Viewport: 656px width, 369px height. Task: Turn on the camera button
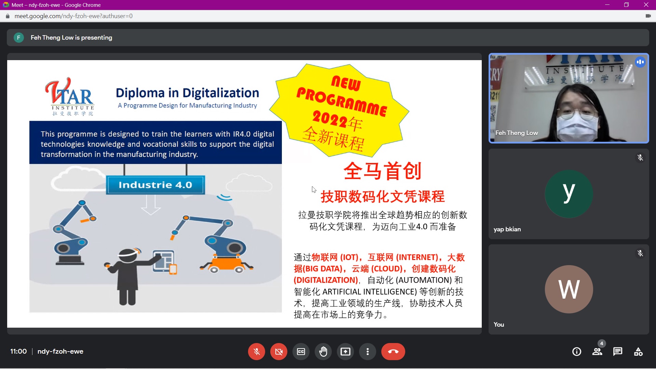tap(279, 352)
